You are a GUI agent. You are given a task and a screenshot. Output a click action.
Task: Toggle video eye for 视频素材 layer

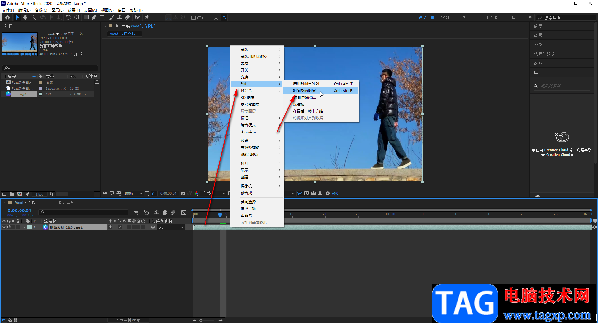tap(4, 227)
